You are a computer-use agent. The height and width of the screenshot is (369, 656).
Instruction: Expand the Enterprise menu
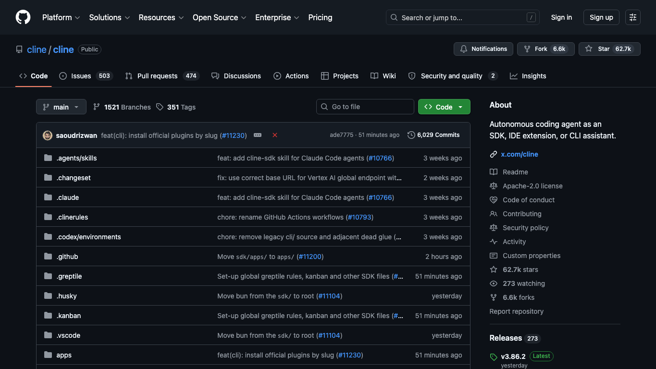point(277,17)
